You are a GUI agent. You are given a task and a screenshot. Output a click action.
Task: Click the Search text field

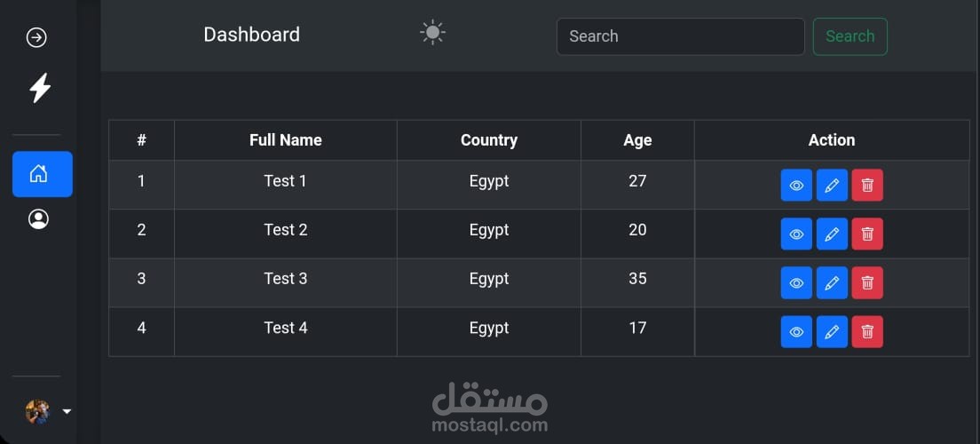[x=680, y=36]
